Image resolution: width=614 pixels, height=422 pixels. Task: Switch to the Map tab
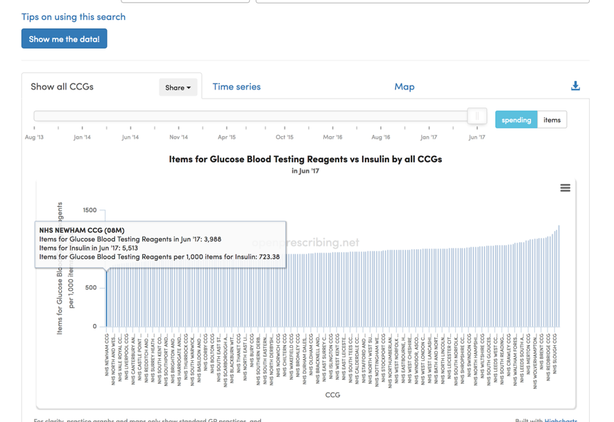point(404,87)
